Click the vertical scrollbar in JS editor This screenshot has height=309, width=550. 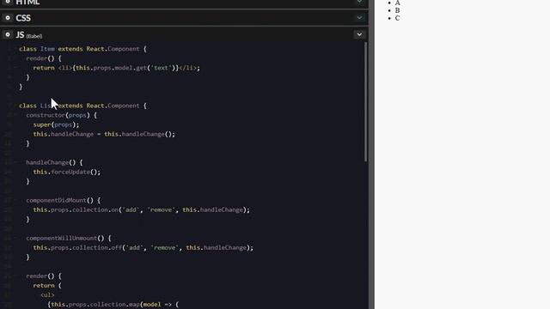(365, 101)
